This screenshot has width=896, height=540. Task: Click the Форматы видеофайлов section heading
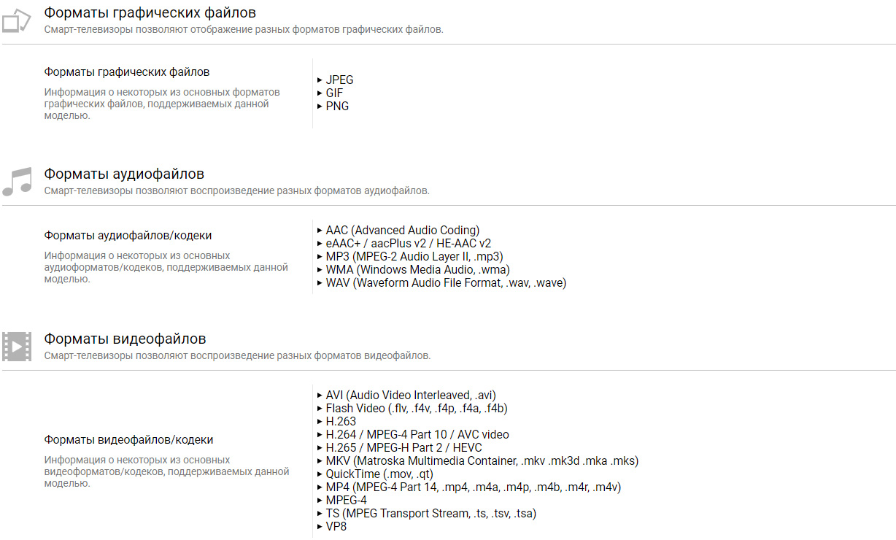(x=125, y=339)
